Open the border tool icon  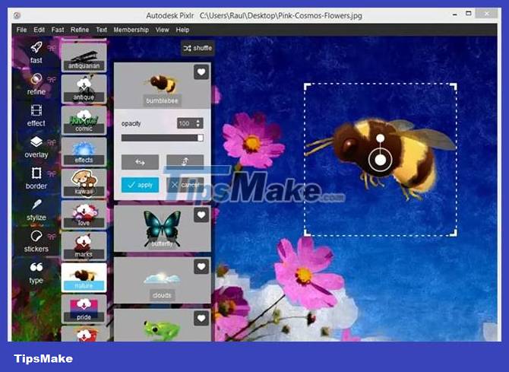pos(36,173)
